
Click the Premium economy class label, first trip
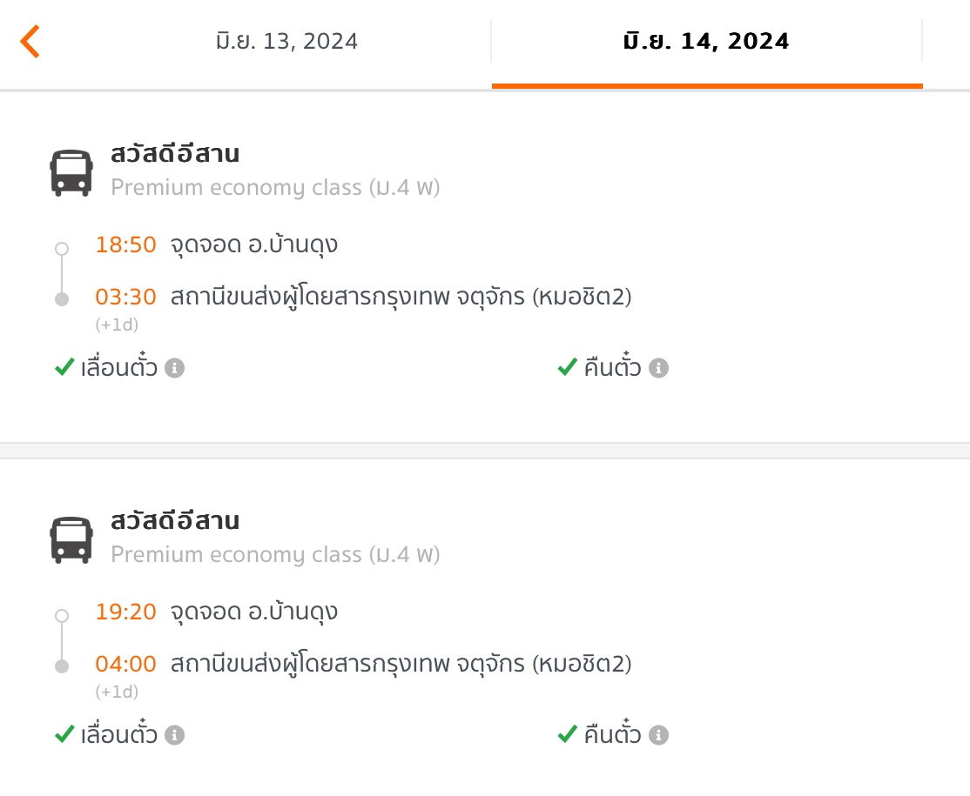click(275, 187)
